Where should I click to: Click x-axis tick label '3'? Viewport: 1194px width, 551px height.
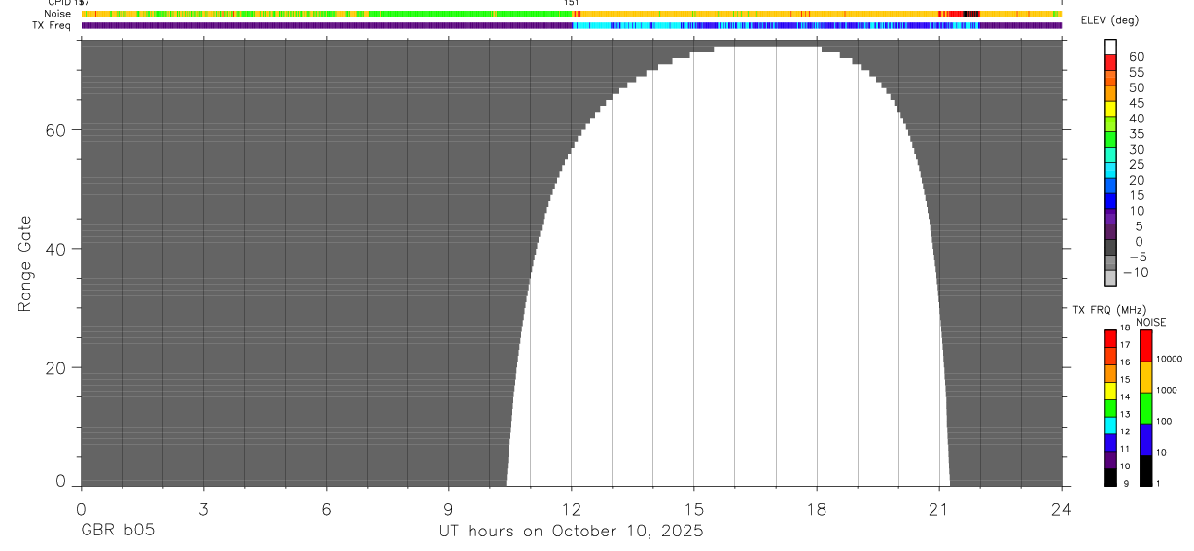(203, 507)
